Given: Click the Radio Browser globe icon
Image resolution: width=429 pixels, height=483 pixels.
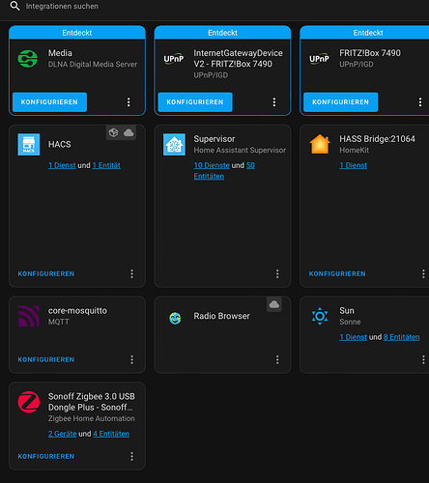Looking at the screenshot, I should [175, 318].
